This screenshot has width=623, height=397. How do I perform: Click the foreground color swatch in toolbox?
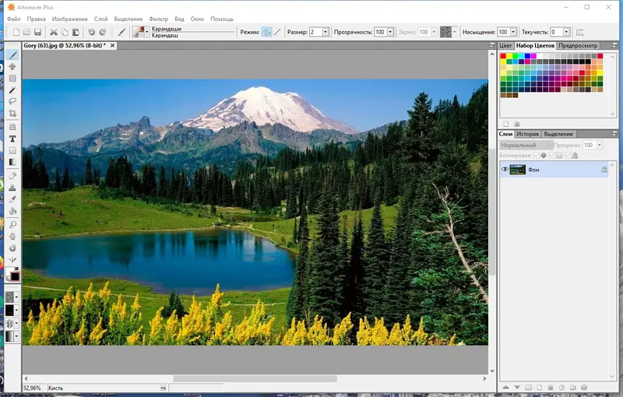pos(10,272)
